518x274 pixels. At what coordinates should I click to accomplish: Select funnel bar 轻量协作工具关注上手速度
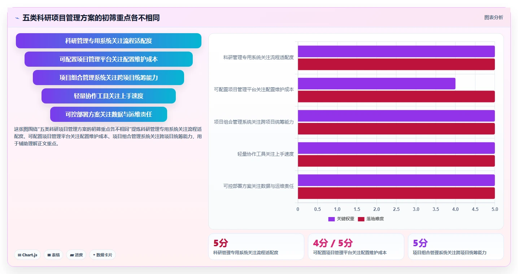tap(109, 96)
